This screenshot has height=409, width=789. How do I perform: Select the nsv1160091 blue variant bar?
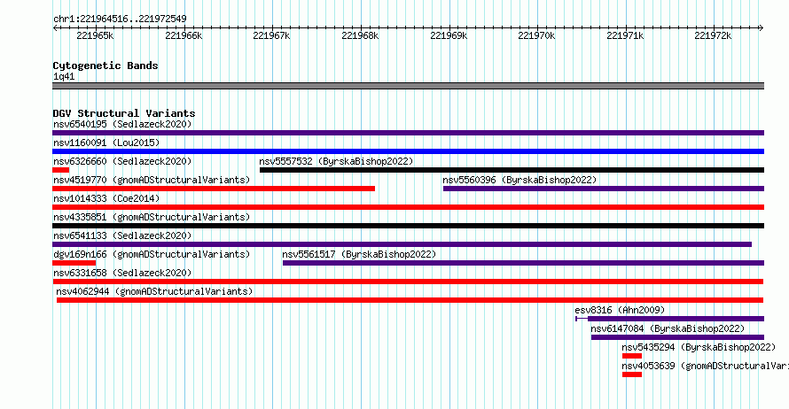pyautogui.click(x=408, y=151)
